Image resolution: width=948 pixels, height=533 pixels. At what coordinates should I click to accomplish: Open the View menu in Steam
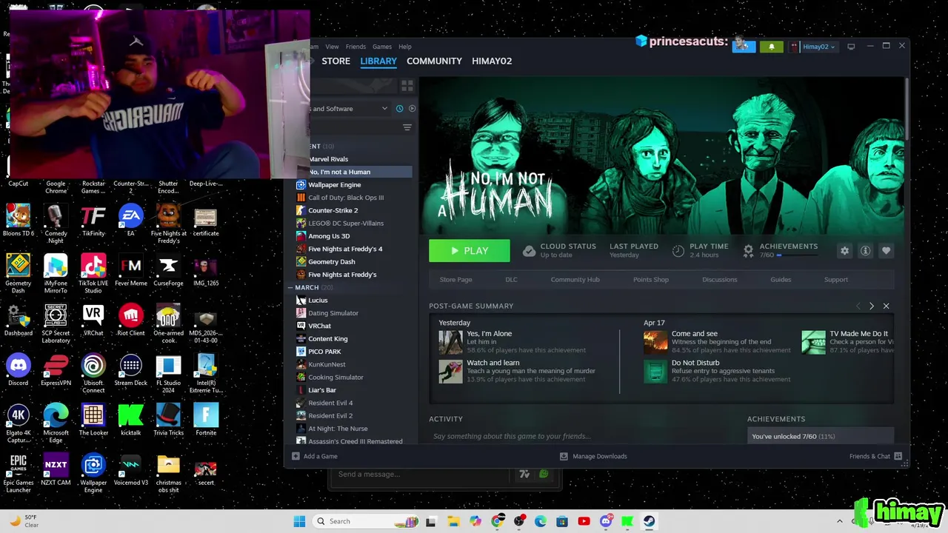332,47
